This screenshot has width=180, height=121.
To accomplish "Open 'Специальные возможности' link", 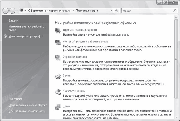I will pos(27,111).
